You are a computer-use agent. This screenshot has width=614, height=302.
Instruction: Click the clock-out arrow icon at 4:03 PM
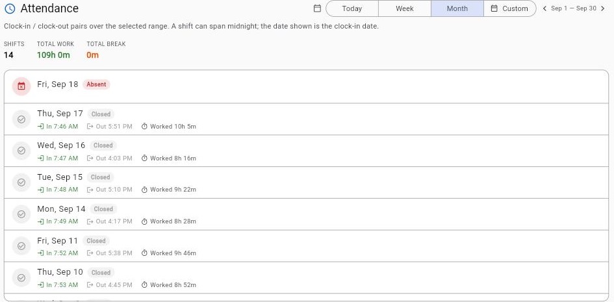click(90, 158)
